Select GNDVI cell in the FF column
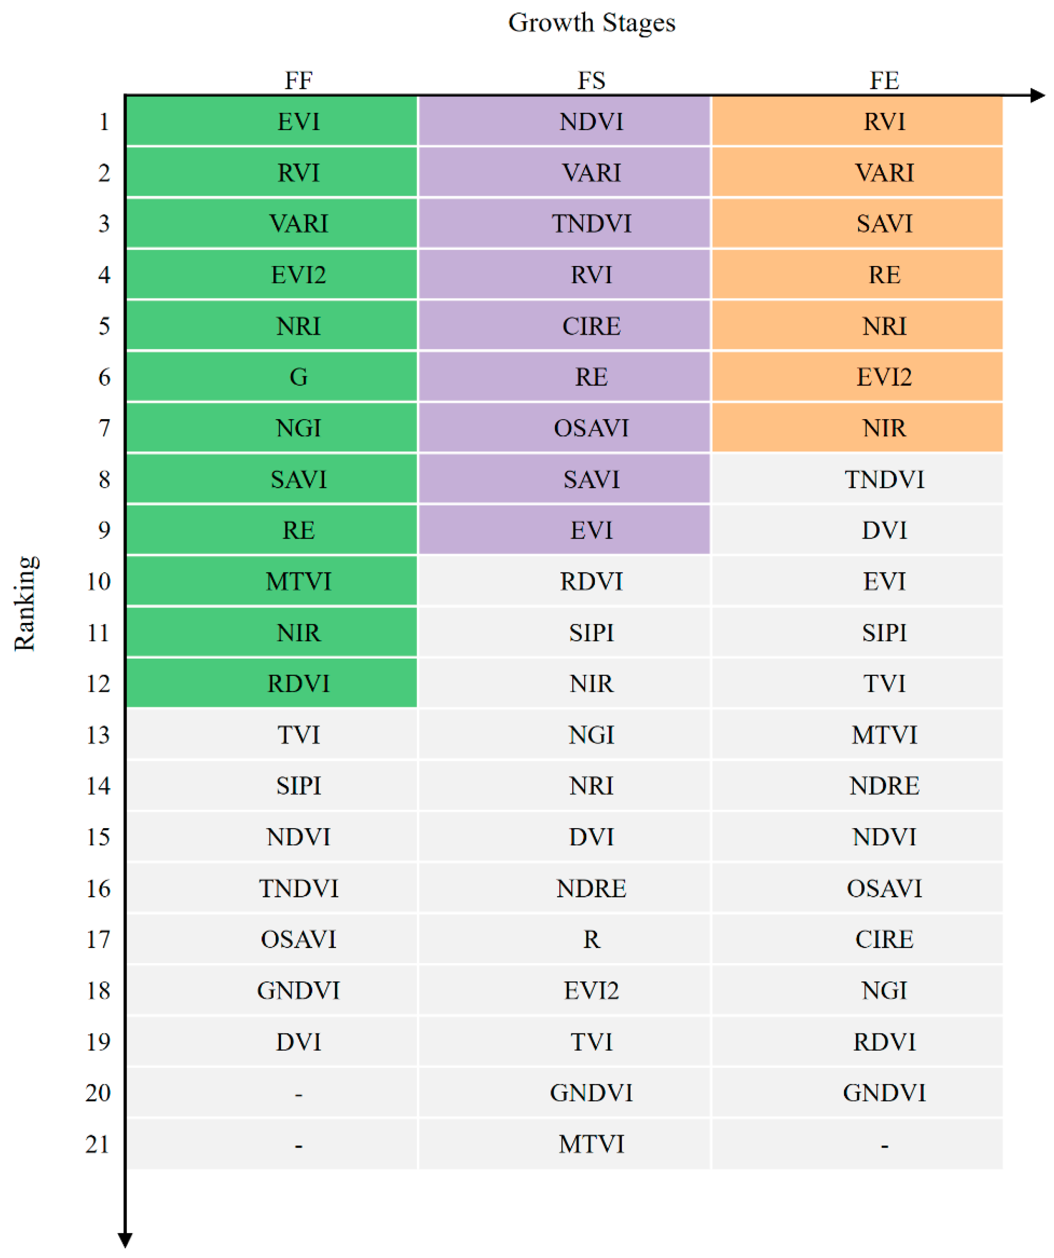 (298, 990)
